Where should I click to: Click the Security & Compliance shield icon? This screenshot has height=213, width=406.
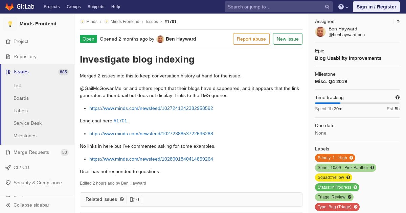click(8, 183)
